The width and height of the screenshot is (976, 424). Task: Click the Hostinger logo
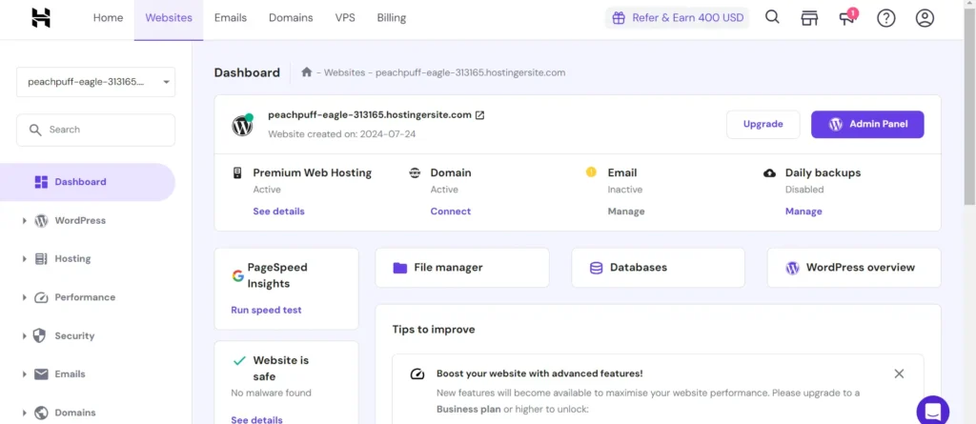tap(41, 18)
